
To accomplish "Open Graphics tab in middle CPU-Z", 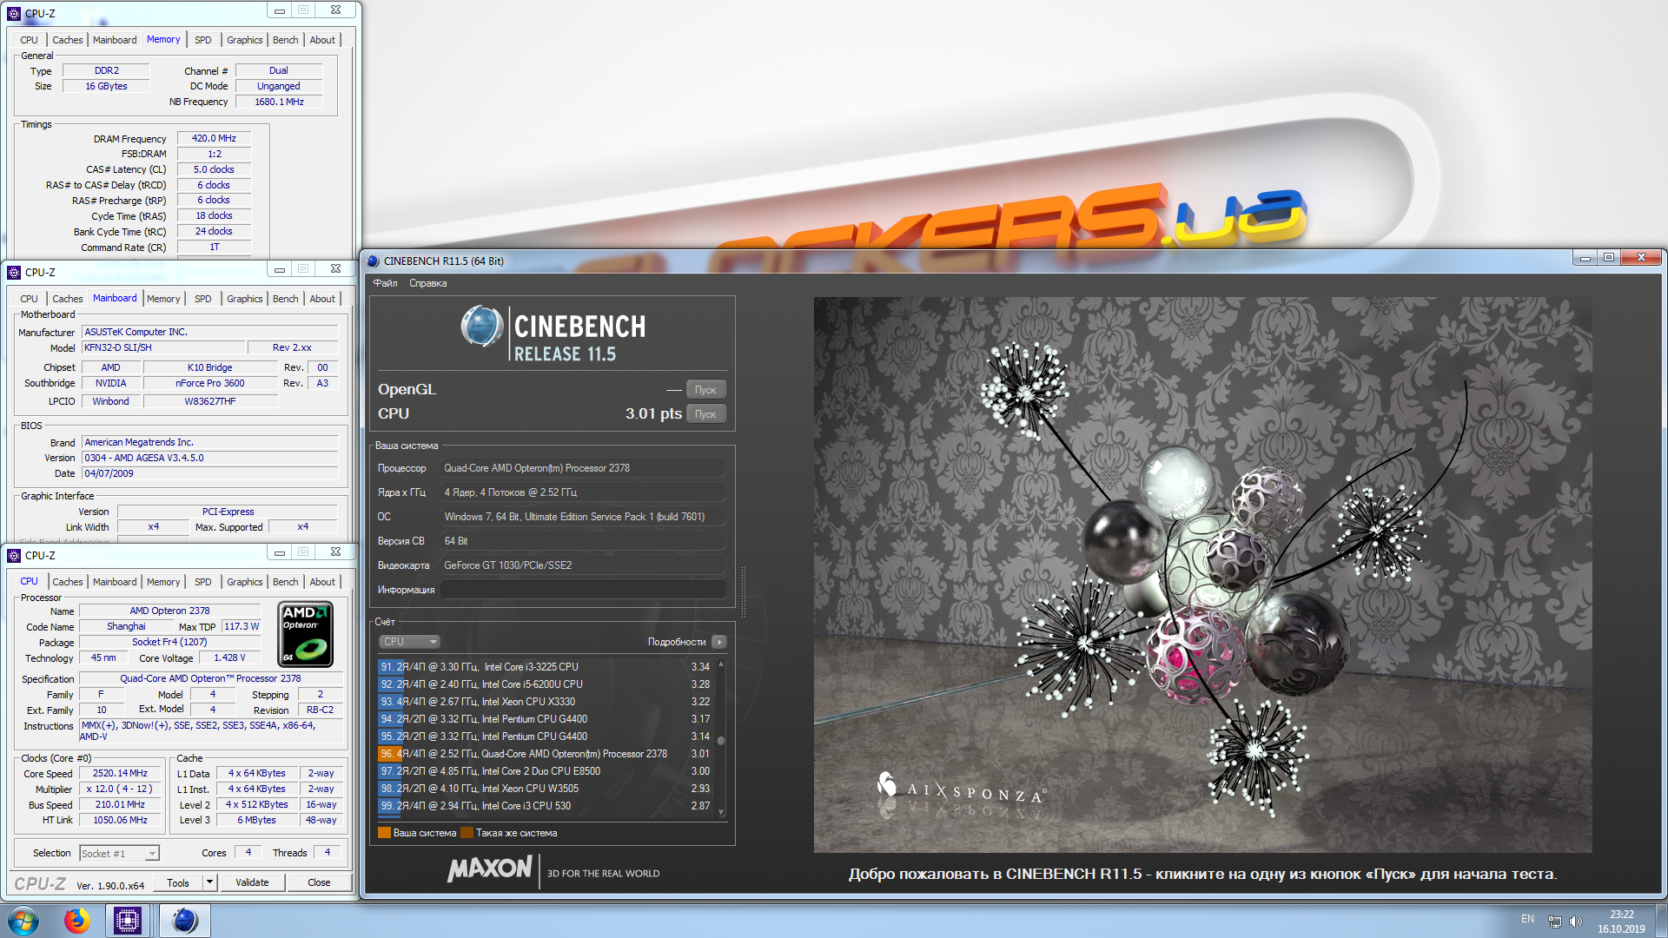I will pyautogui.click(x=244, y=299).
